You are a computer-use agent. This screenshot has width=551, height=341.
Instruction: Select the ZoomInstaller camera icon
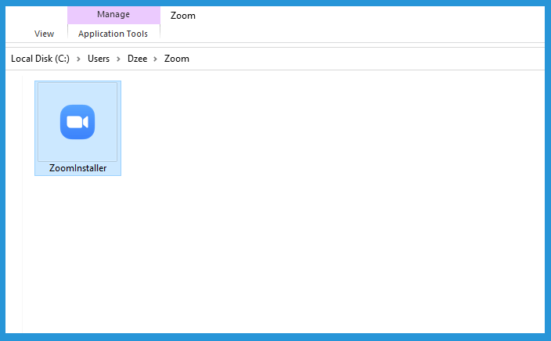[x=77, y=122]
